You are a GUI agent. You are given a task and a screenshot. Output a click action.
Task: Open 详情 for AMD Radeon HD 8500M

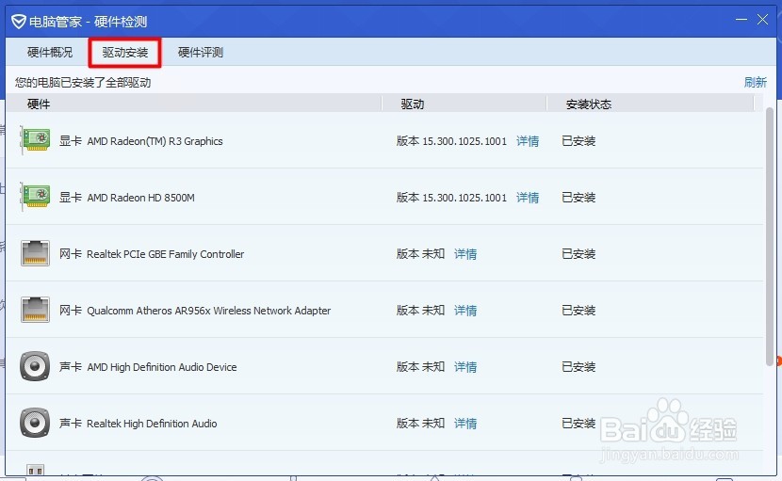(x=528, y=198)
